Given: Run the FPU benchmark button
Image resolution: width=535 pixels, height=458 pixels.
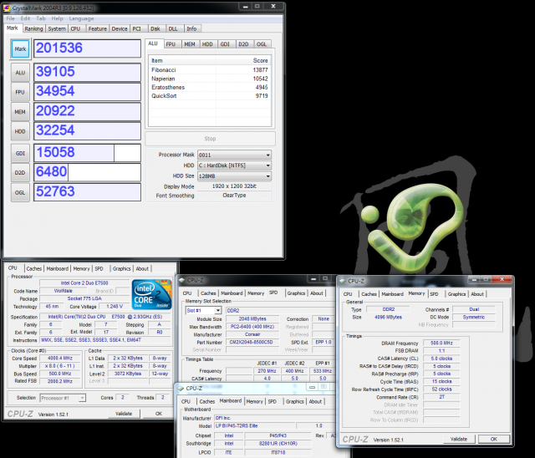Looking at the screenshot, I should click(x=20, y=92).
